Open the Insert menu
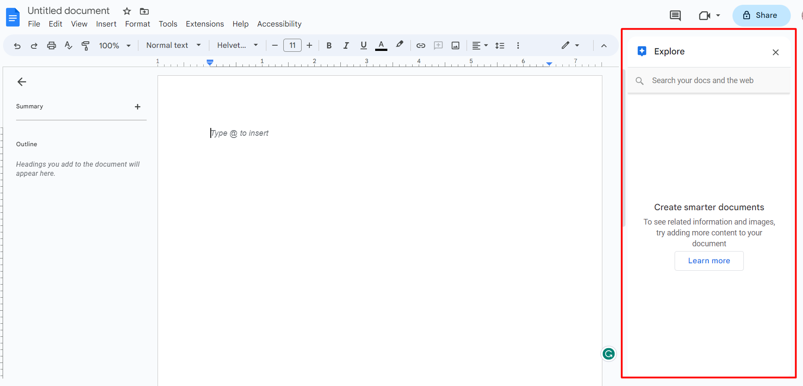 coord(106,24)
